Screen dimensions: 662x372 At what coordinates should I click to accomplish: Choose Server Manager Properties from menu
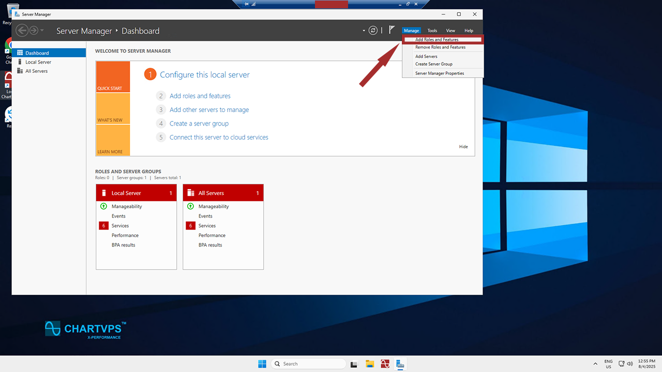tap(439, 73)
